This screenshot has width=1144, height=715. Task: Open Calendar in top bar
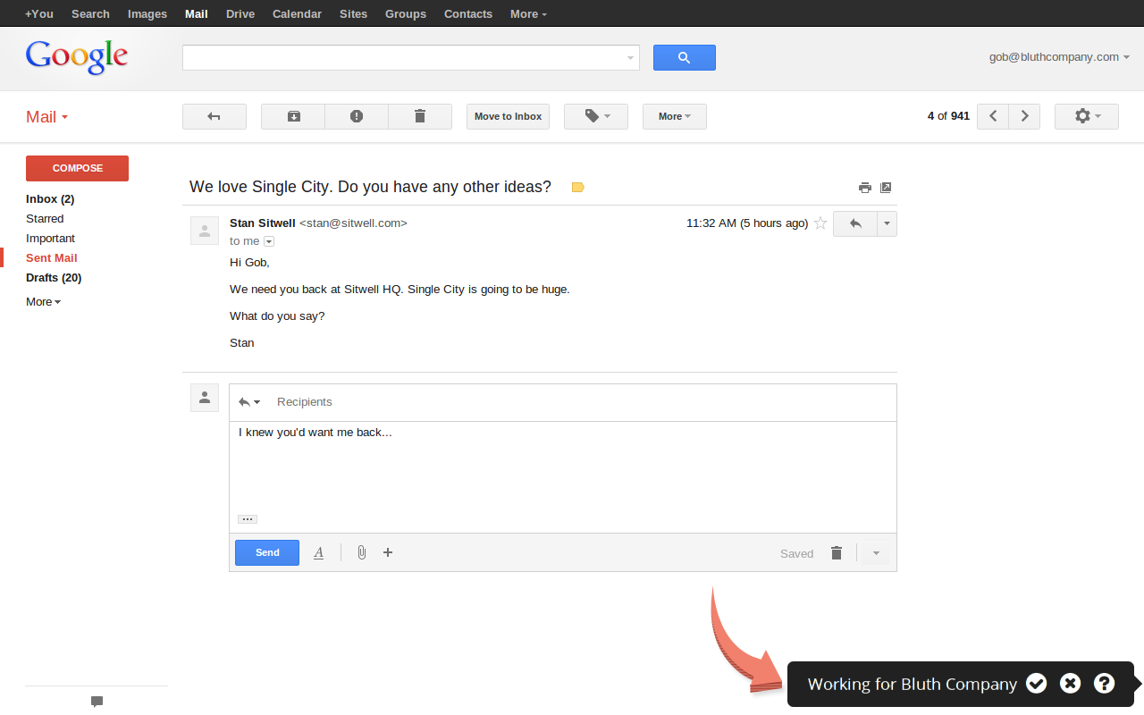point(298,13)
